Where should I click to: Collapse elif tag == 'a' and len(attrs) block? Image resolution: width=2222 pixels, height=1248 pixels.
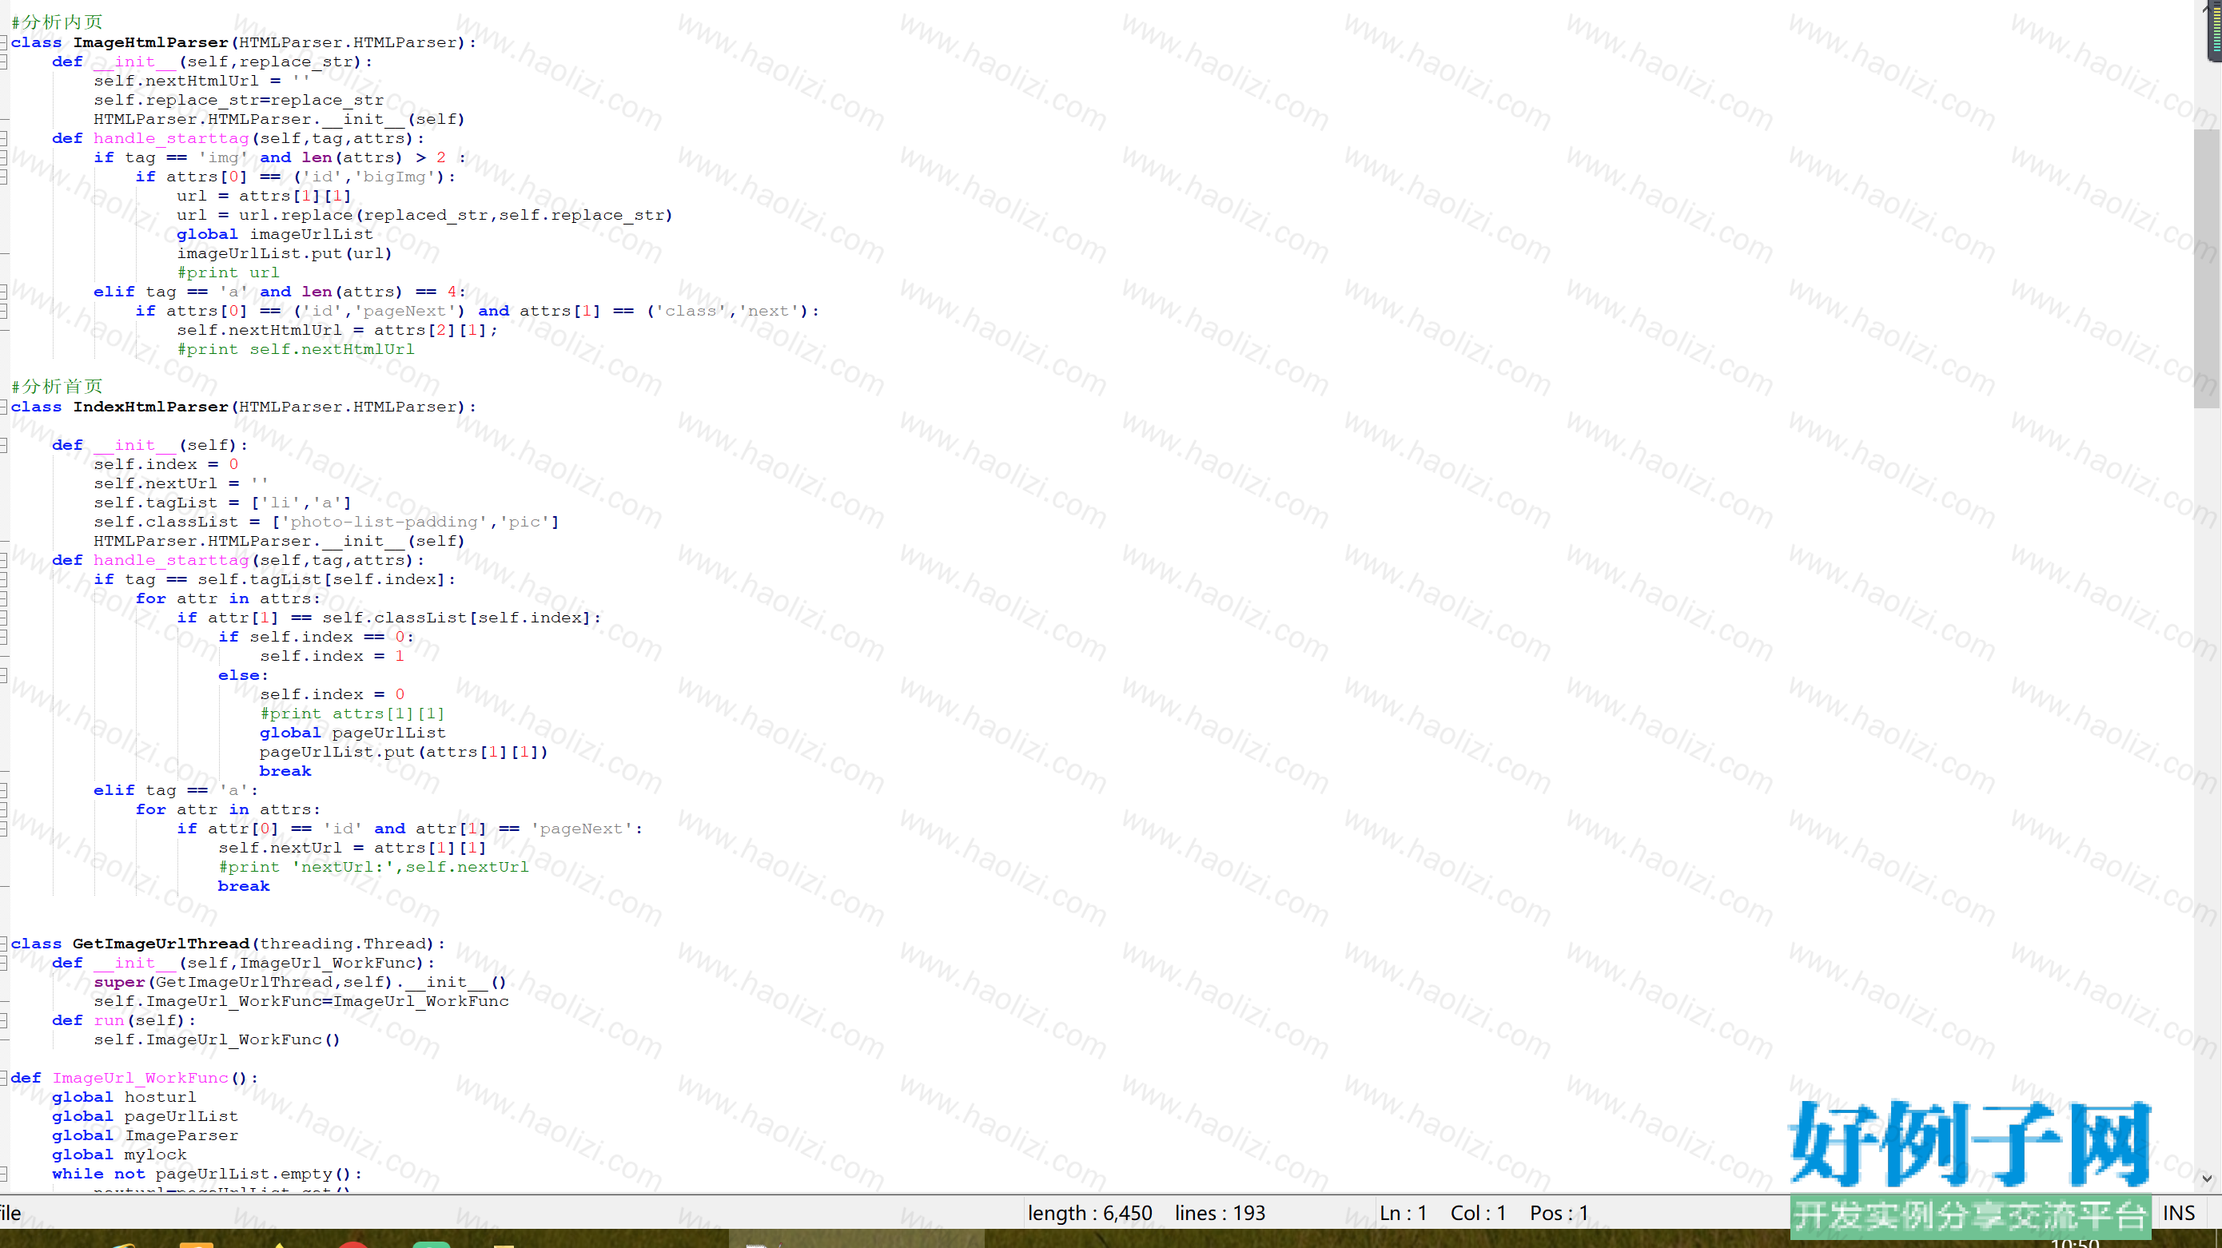(x=3, y=292)
